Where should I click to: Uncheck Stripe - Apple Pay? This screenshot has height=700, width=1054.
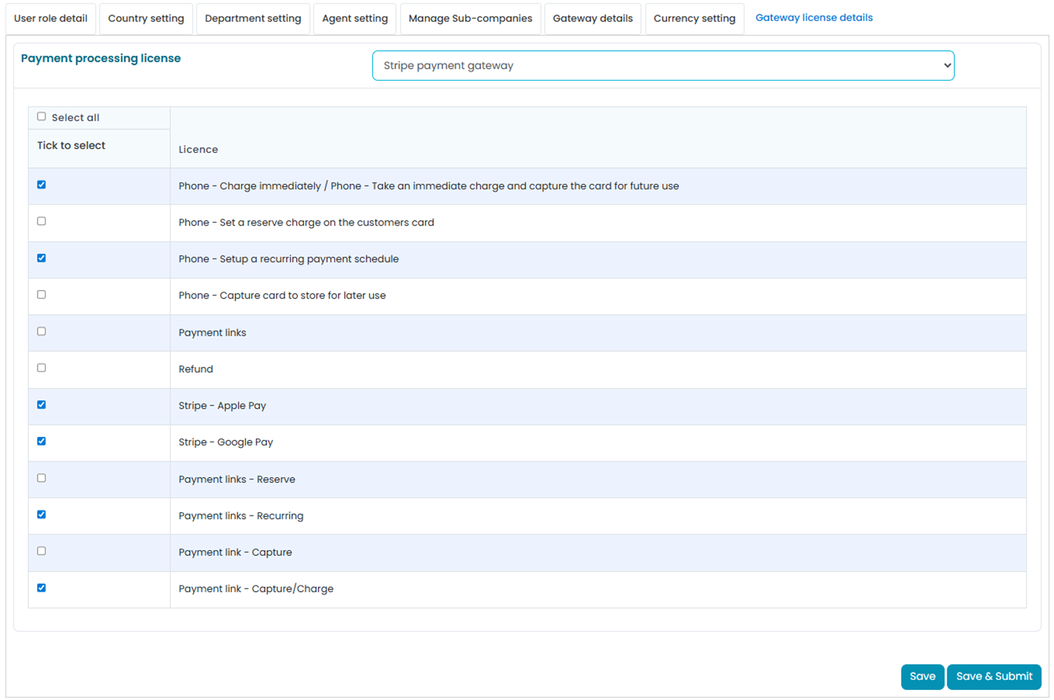41,404
